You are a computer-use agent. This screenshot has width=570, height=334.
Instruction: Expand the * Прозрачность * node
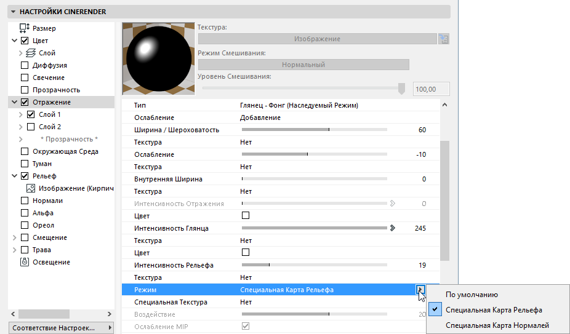pos(21,139)
